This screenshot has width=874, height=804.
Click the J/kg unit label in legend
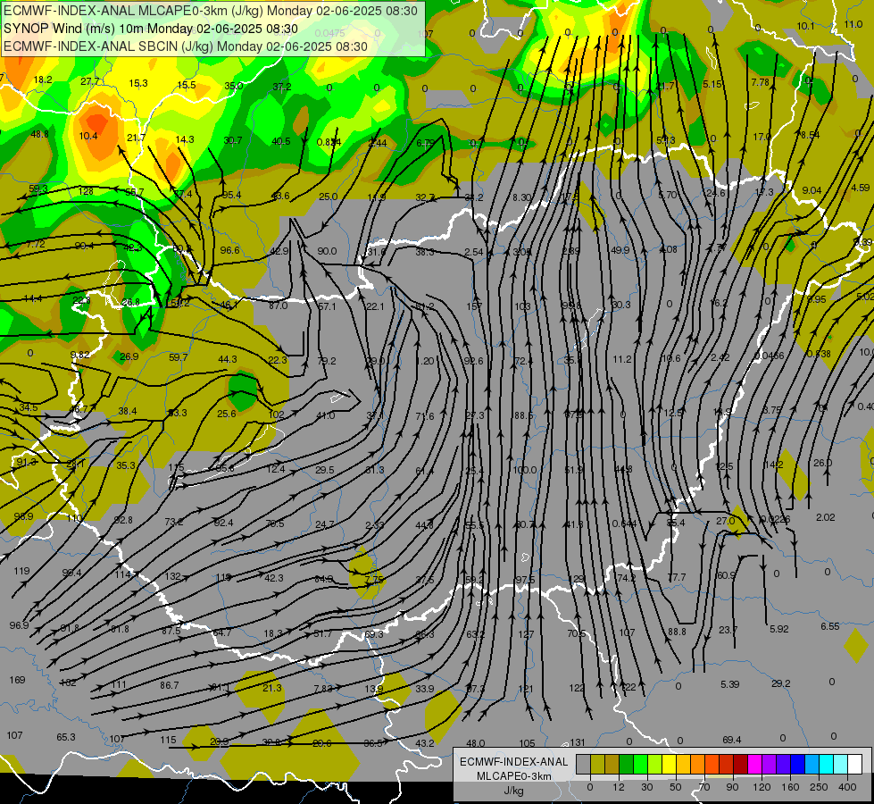(513, 791)
